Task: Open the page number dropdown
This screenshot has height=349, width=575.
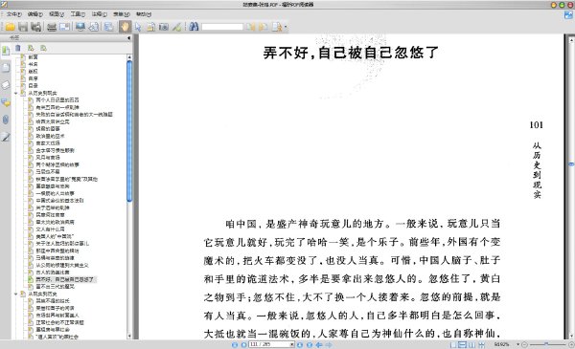Action: pyautogui.click(x=292, y=344)
